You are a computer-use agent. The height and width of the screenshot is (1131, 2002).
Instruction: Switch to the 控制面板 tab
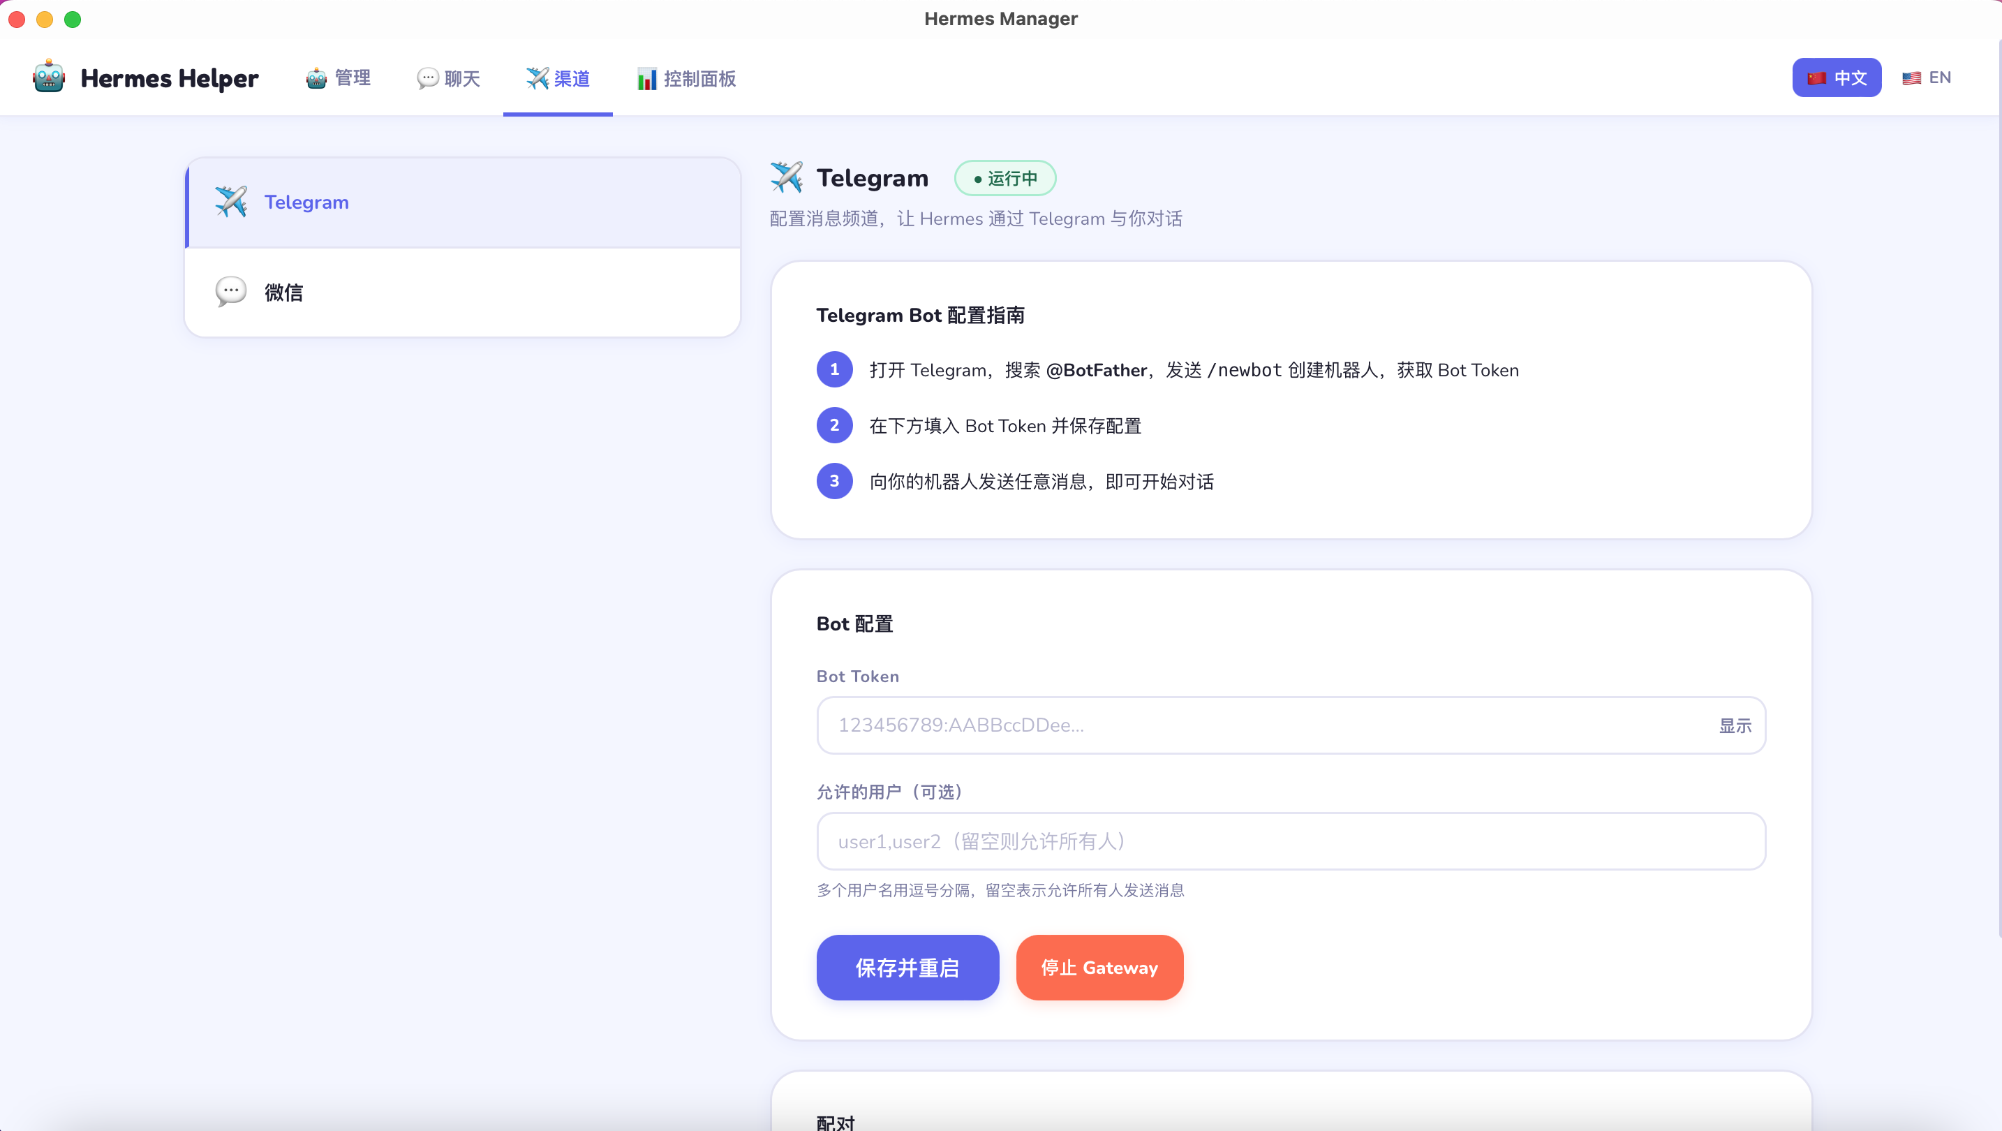coord(685,78)
